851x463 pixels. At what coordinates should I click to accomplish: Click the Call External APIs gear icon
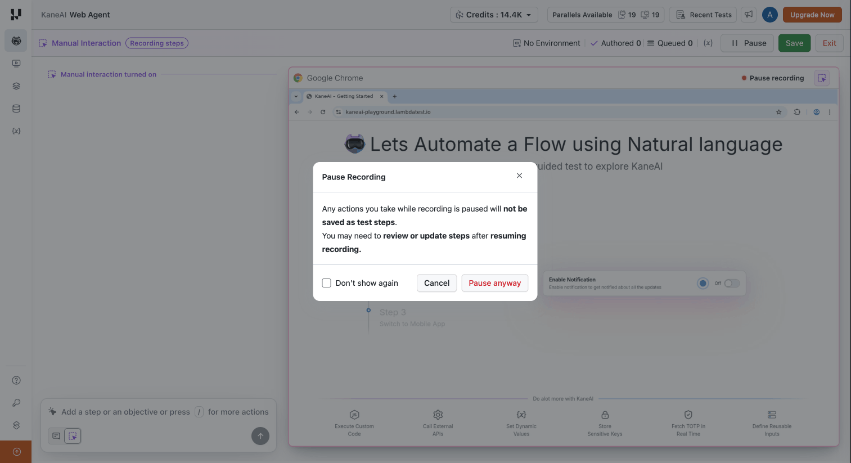pos(438,415)
